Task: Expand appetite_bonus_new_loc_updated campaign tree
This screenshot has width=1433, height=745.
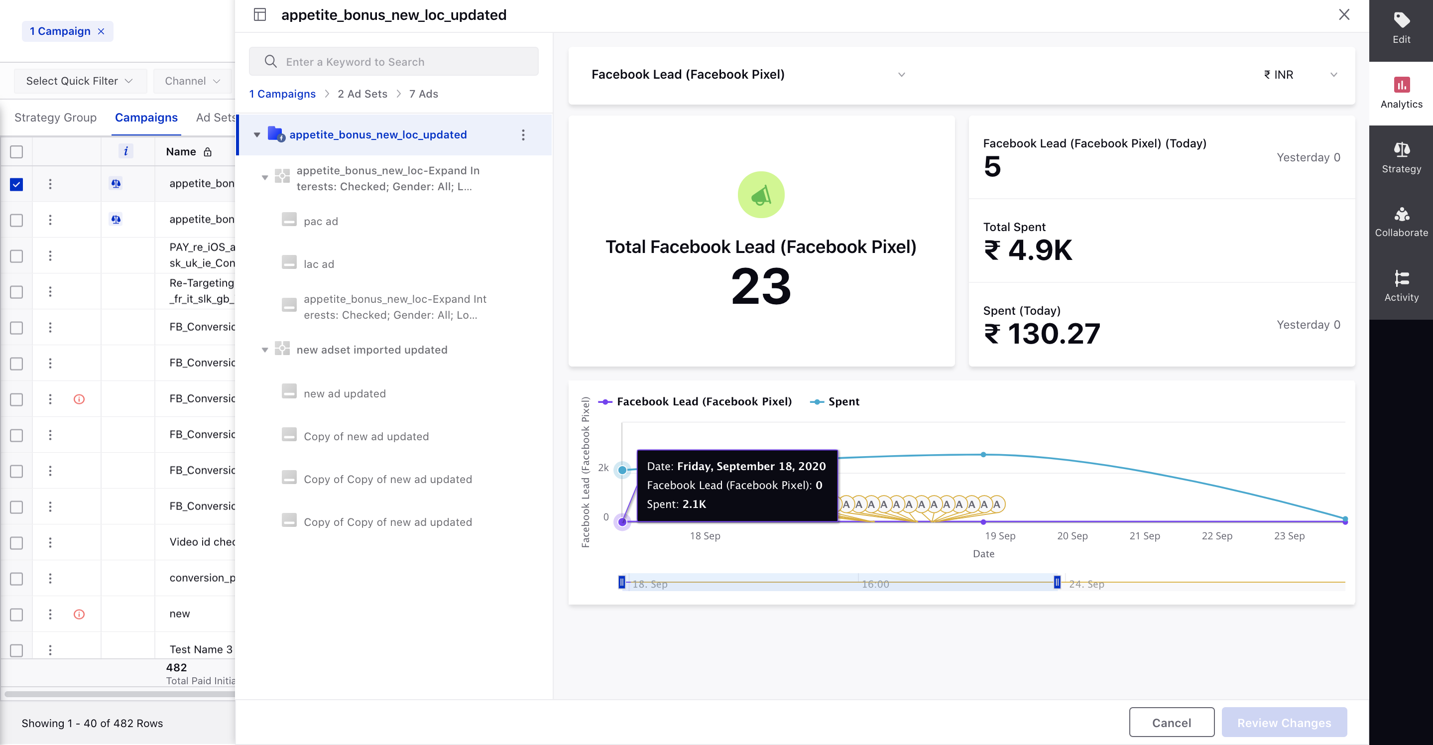Action: tap(255, 134)
